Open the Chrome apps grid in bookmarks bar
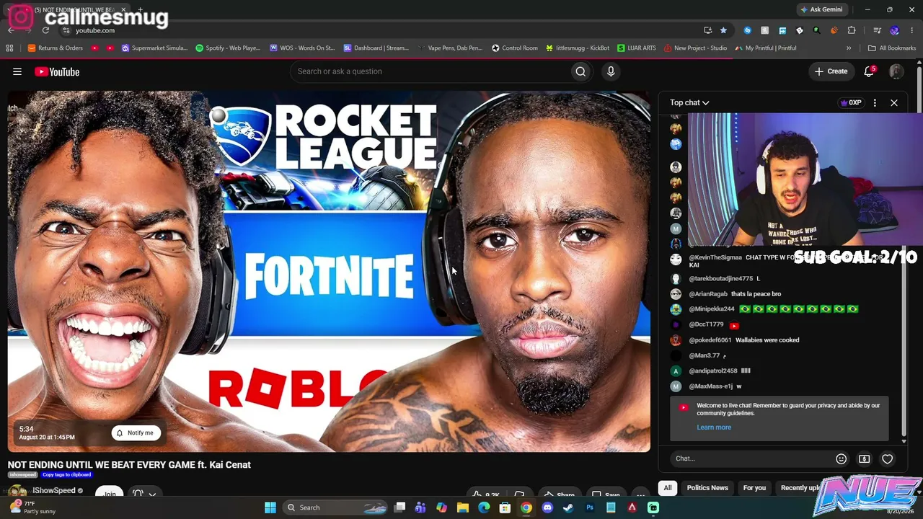 point(9,48)
